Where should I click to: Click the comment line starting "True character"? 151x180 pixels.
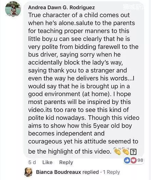click(79, 15)
